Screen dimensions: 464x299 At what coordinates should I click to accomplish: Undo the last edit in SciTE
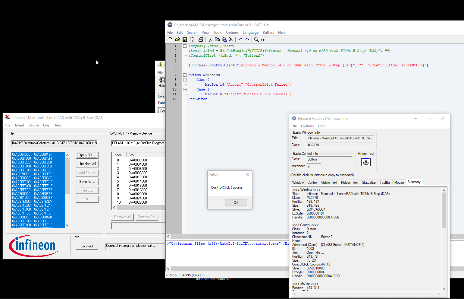(240, 40)
